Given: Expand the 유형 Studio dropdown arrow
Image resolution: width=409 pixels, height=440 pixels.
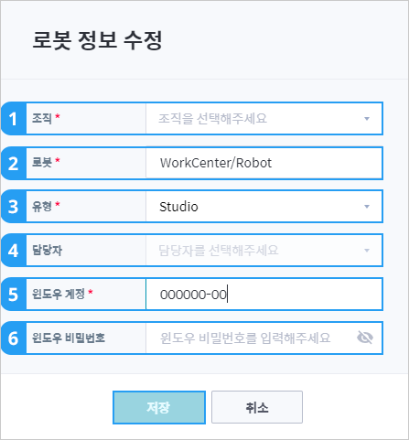Looking at the screenshot, I should tap(367, 207).
